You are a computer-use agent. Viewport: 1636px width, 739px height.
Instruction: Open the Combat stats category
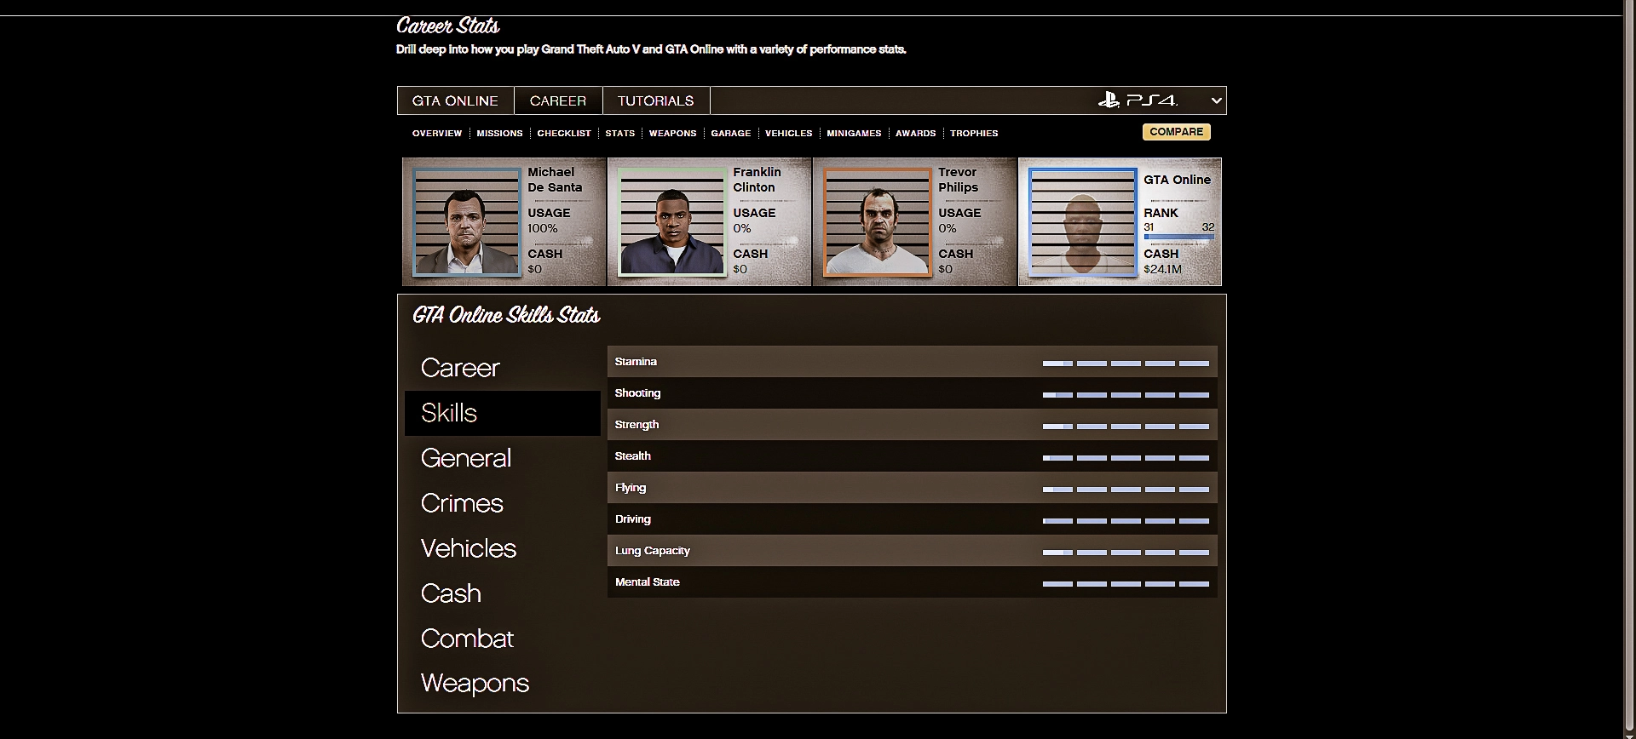(467, 639)
